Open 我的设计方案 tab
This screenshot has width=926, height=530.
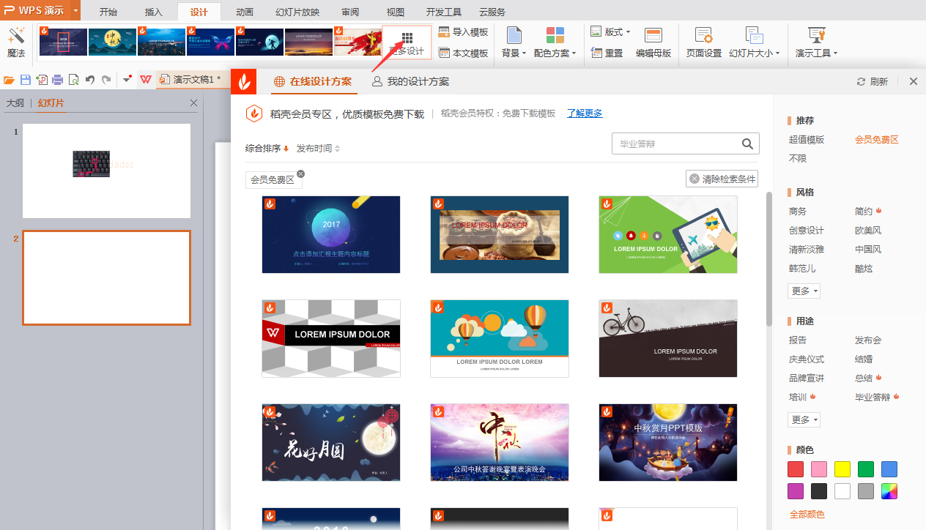point(410,81)
